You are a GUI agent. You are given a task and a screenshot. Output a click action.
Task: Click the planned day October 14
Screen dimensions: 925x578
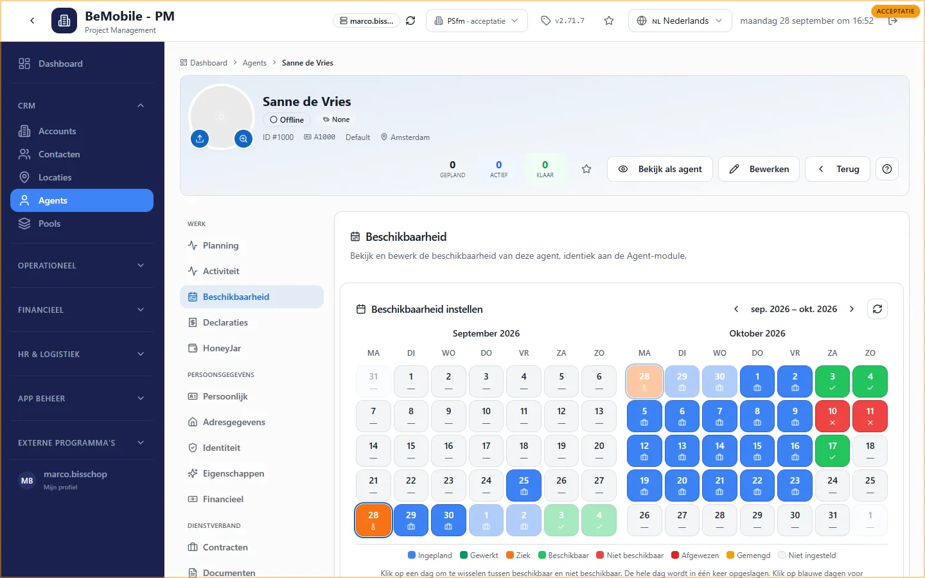pos(719,451)
